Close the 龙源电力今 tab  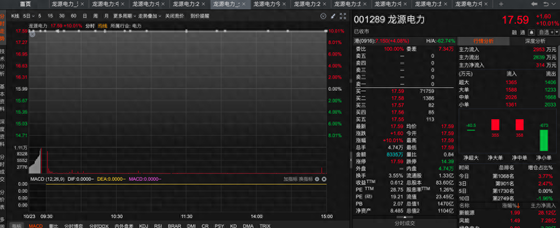284,4
